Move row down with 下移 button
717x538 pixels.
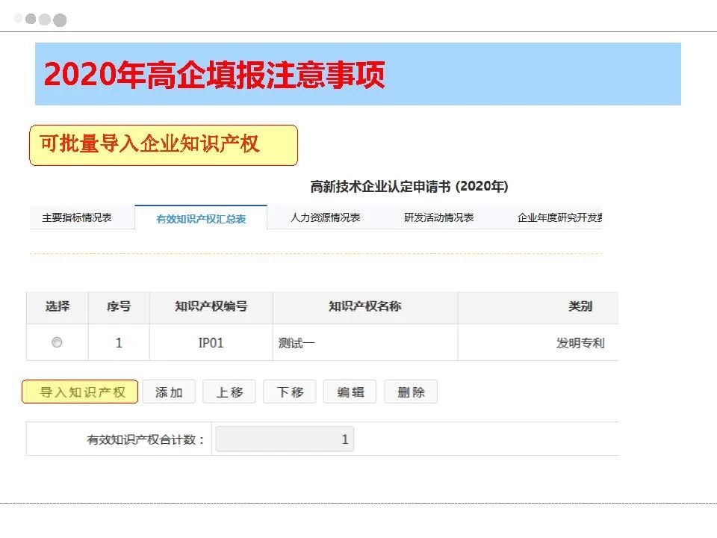290,392
